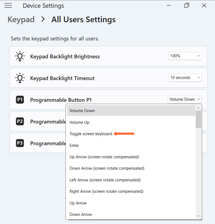Click the scroll up arrow in list
This screenshot has height=224, width=215.
(x=198, y=108)
